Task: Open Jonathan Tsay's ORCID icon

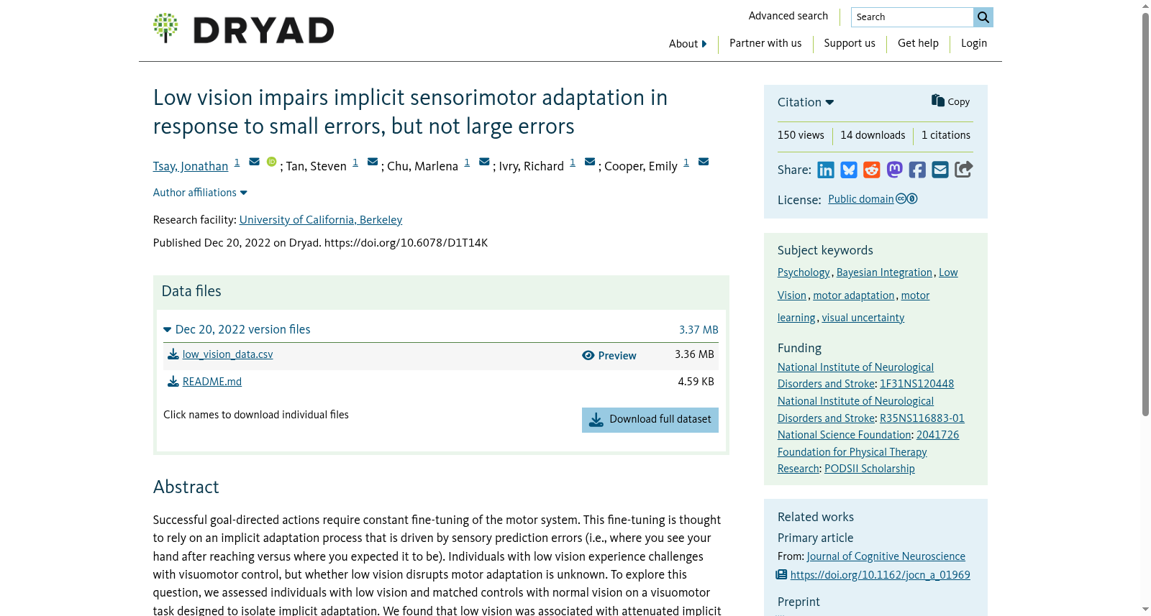Action: pyautogui.click(x=271, y=162)
